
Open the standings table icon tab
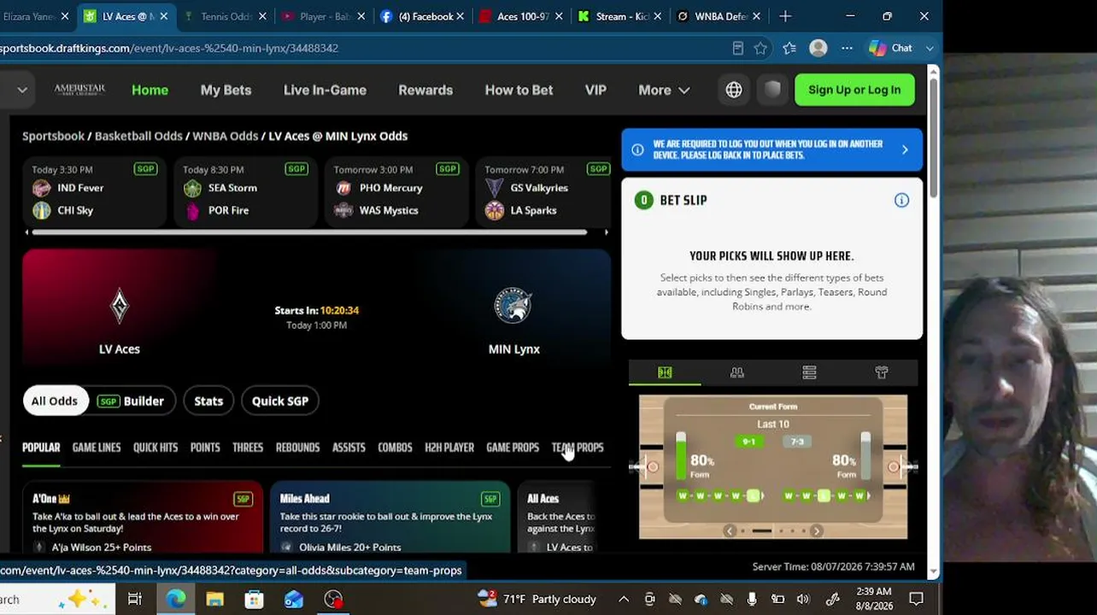[x=809, y=372]
